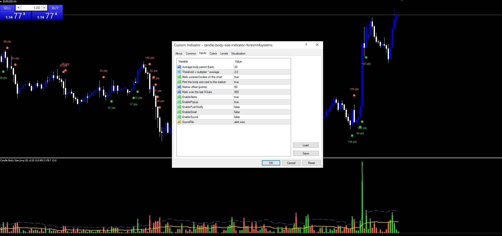
Task: Click the SELL button
Action: (x=7, y=8)
